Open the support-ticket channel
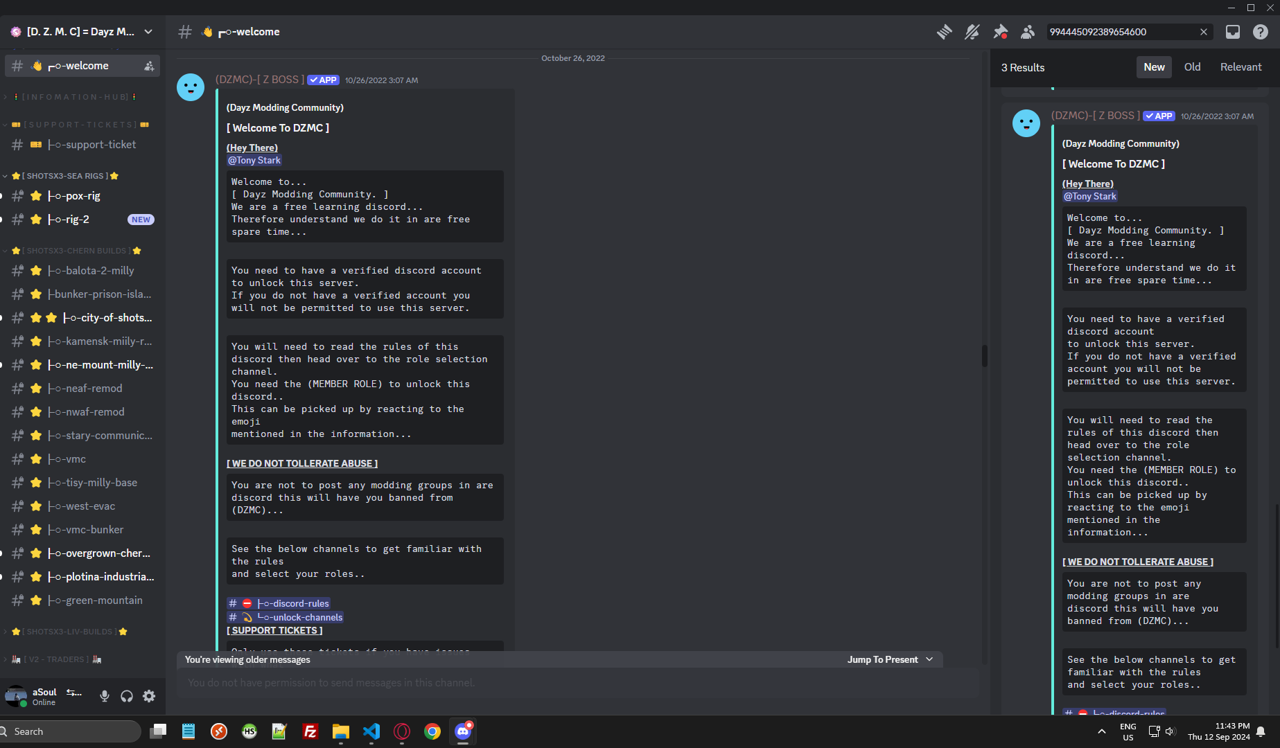The height and width of the screenshot is (748, 1280). [x=82, y=145]
